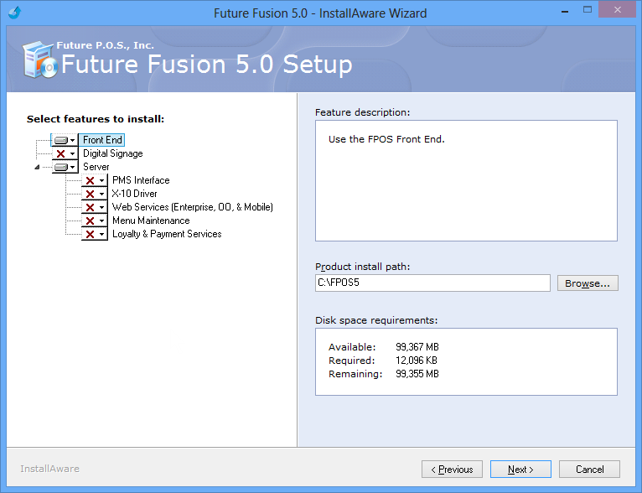Image resolution: width=642 pixels, height=493 pixels.
Task: Select Loyalty & Payment Services feature
Action: (x=167, y=234)
